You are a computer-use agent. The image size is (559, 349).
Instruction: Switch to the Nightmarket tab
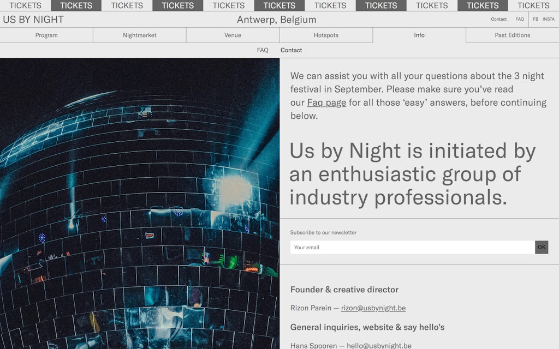click(139, 35)
